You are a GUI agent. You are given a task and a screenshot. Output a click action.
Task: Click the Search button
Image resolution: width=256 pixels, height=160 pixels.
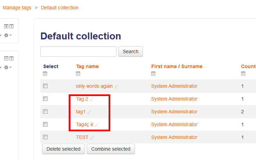coord(131,51)
